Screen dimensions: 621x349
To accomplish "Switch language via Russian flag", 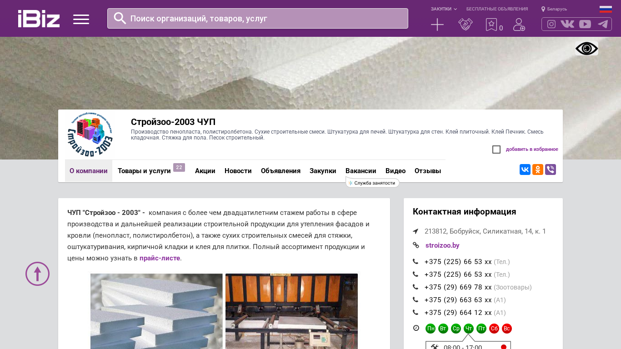I will 606,9.
